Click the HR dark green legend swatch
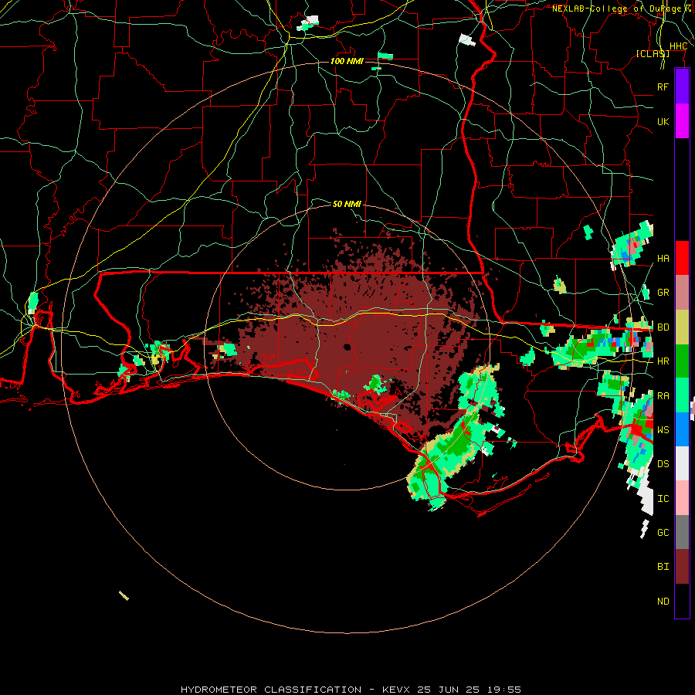 pyautogui.click(x=682, y=361)
